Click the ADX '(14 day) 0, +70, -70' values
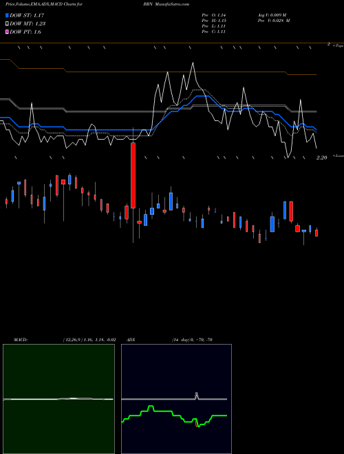The width and height of the screenshot is (344, 454). click(192, 340)
